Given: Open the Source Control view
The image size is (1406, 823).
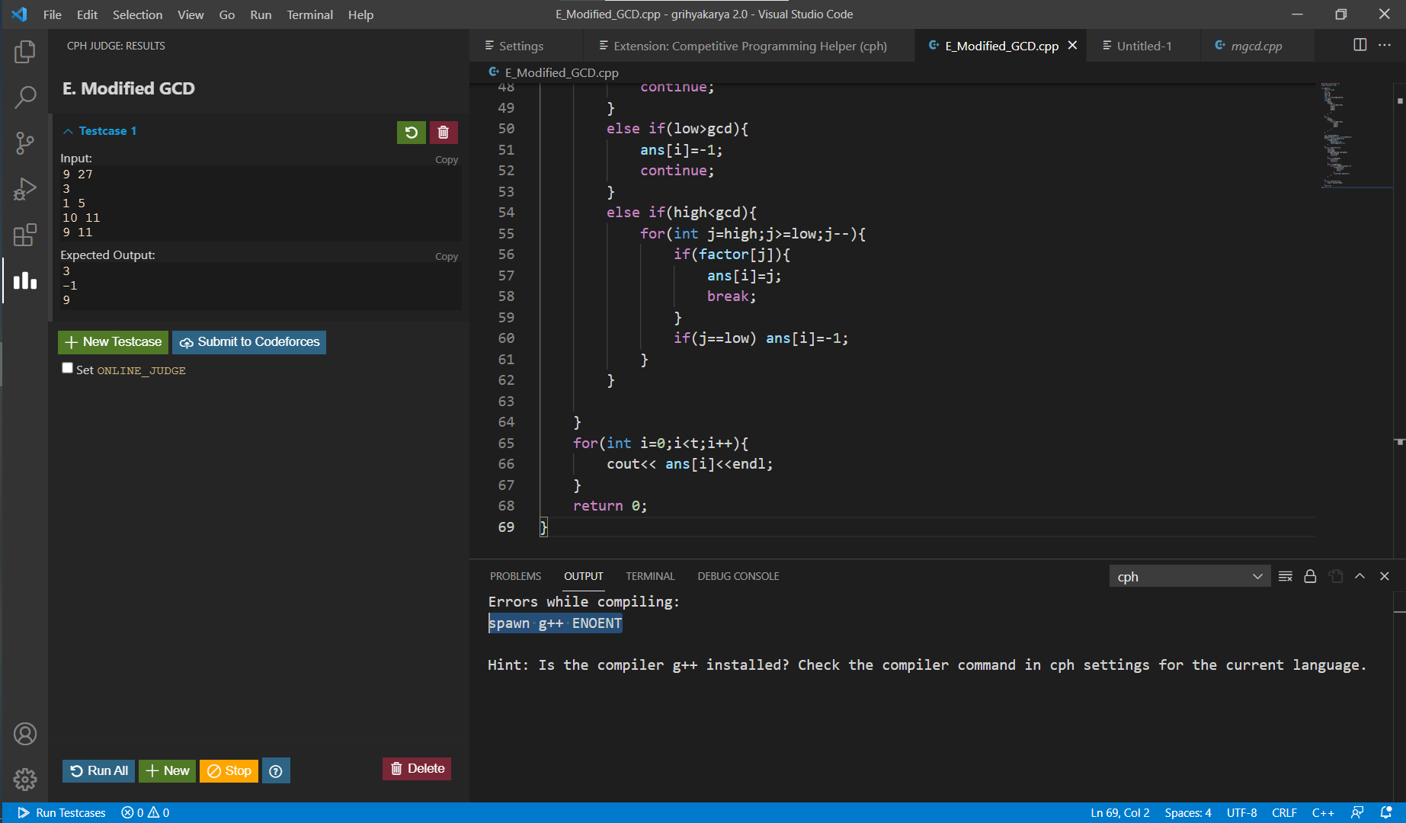Looking at the screenshot, I should 25,143.
